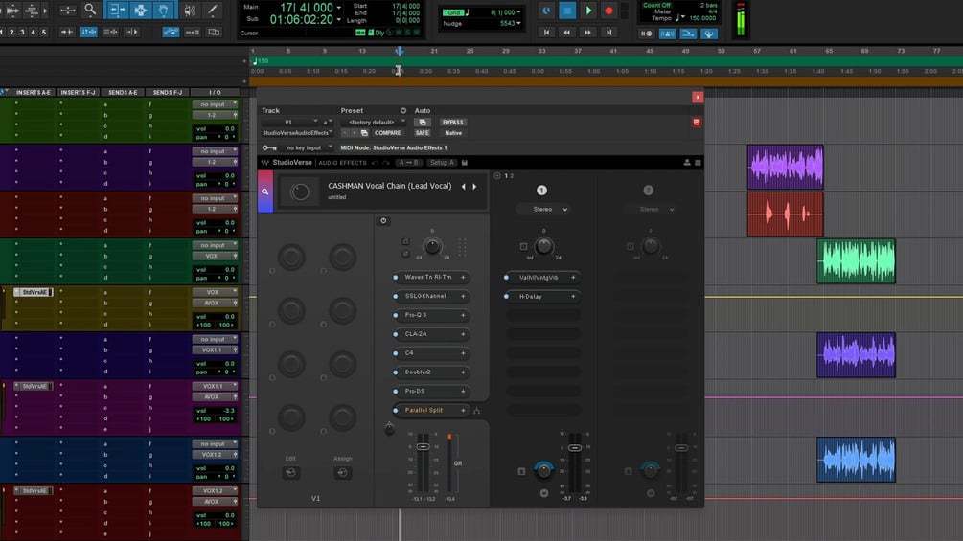The image size is (963, 541).
Task: Open split 1 Stereo mode dropdown
Action: [x=543, y=209]
